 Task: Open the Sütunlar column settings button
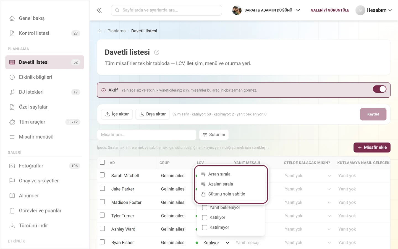(214, 135)
